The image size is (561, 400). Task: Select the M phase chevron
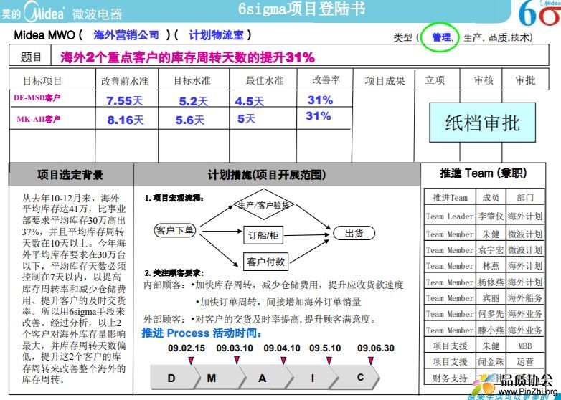(x=220, y=377)
